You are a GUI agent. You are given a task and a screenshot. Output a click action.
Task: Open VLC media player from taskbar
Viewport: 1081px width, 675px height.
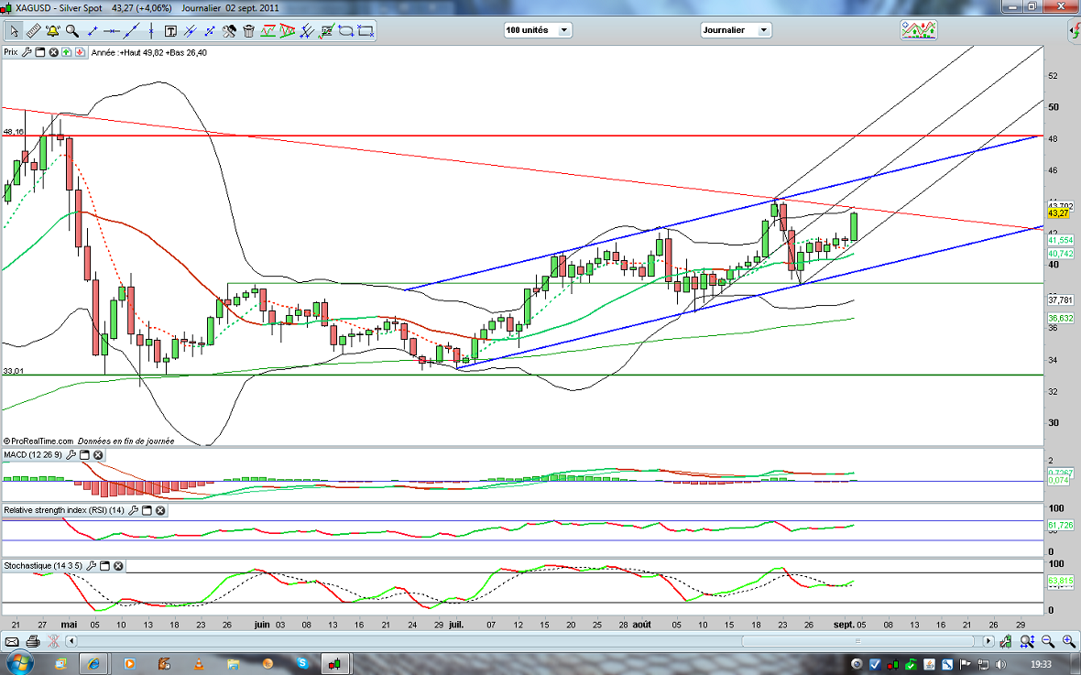200,662
